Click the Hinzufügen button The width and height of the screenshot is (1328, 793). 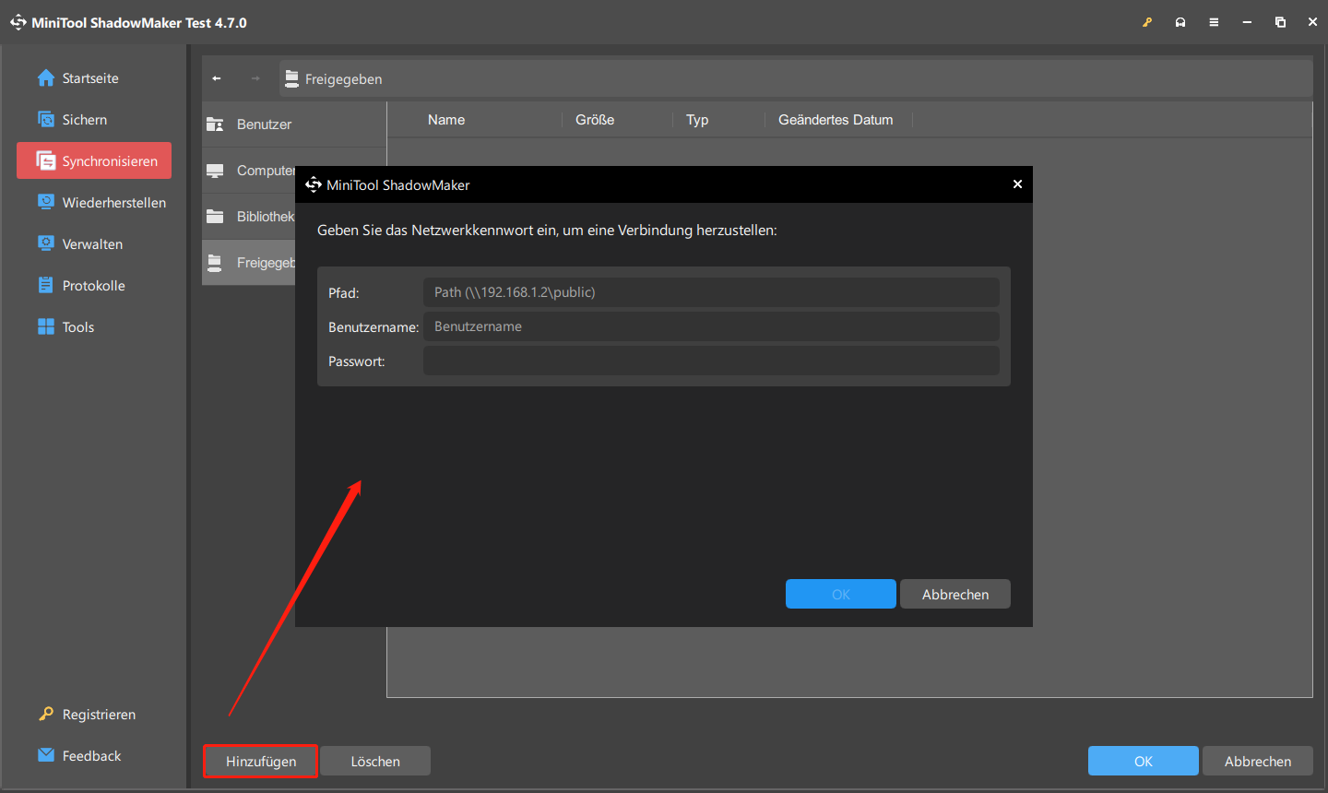261,762
